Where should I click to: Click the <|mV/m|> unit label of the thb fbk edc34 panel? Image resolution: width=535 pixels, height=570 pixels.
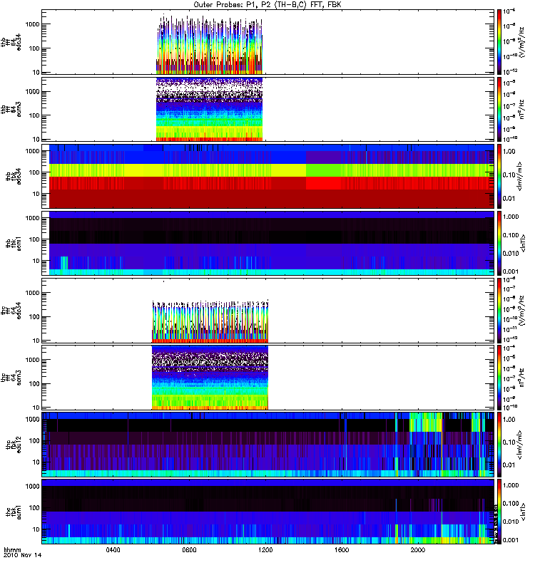tap(520, 176)
